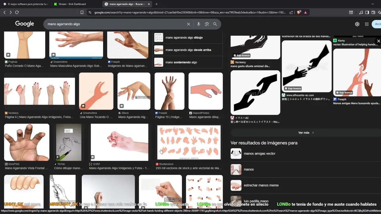Open the Vecteezy row of five hands thumbnail
The width and height of the screenshot is (381, 214).
(40, 91)
